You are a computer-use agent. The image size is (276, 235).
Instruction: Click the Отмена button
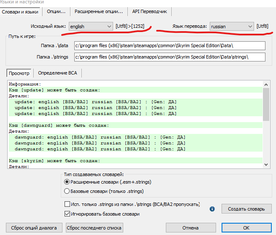click(x=191, y=228)
